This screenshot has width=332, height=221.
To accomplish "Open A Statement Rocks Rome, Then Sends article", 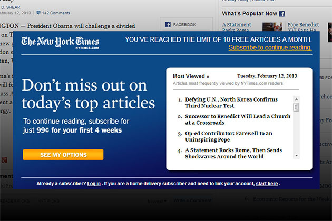I will (233, 153).
